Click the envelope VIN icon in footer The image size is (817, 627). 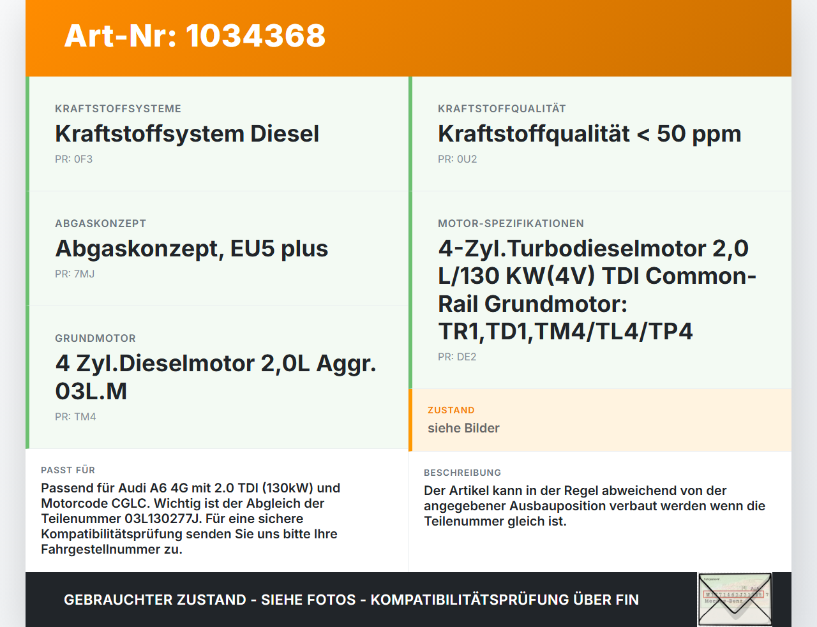click(x=735, y=600)
